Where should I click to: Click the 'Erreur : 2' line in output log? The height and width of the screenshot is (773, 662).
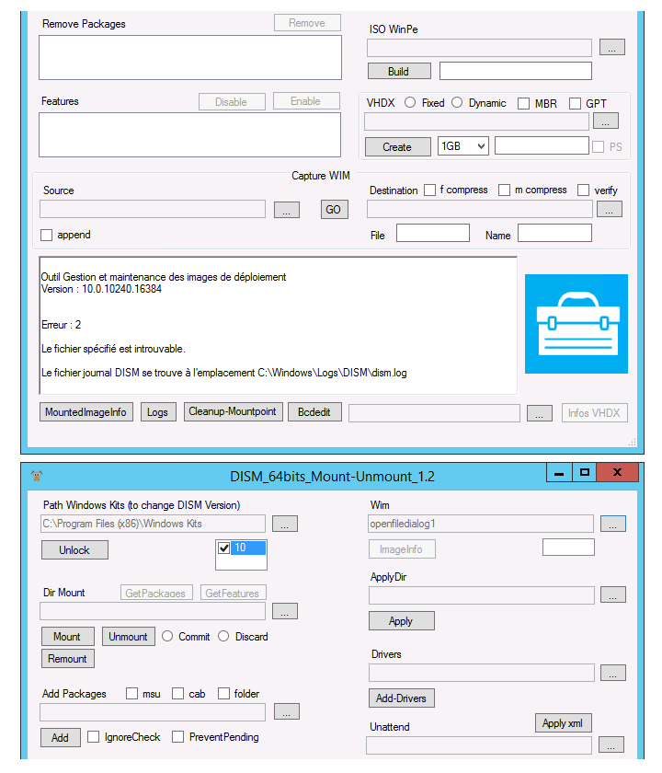[x=61, y=325]
